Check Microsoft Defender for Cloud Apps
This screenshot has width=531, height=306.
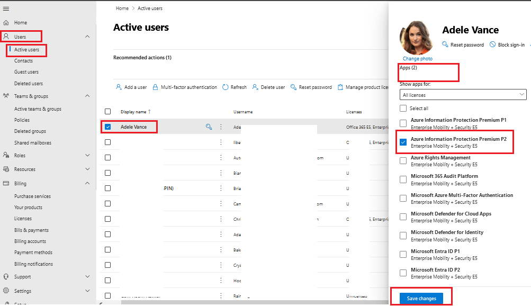pyautogui.click(x=403, y=217)
